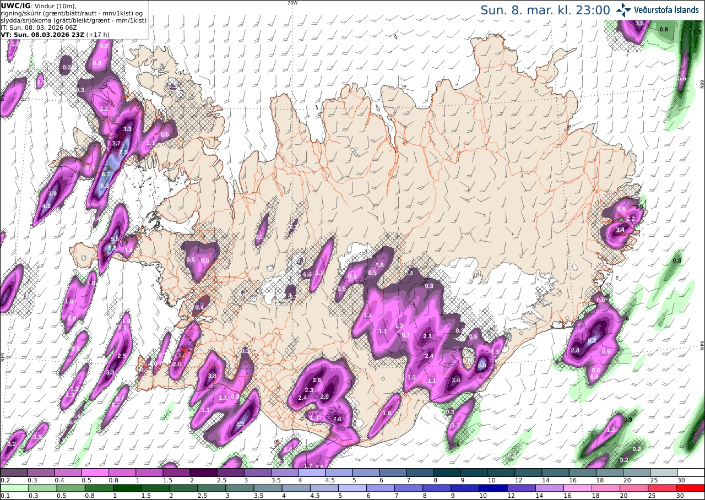Image resolution: width=705 pixels, height=500 pixels.
Task: Pick the 3 swatch in the green rain legend
Action: pos(240,488)
